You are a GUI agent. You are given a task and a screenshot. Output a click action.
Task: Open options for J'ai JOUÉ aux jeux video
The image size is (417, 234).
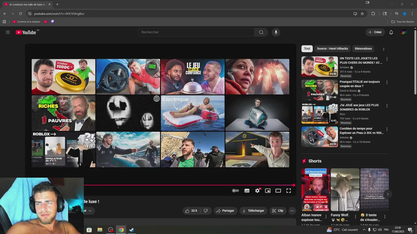(x=387, y=106)
